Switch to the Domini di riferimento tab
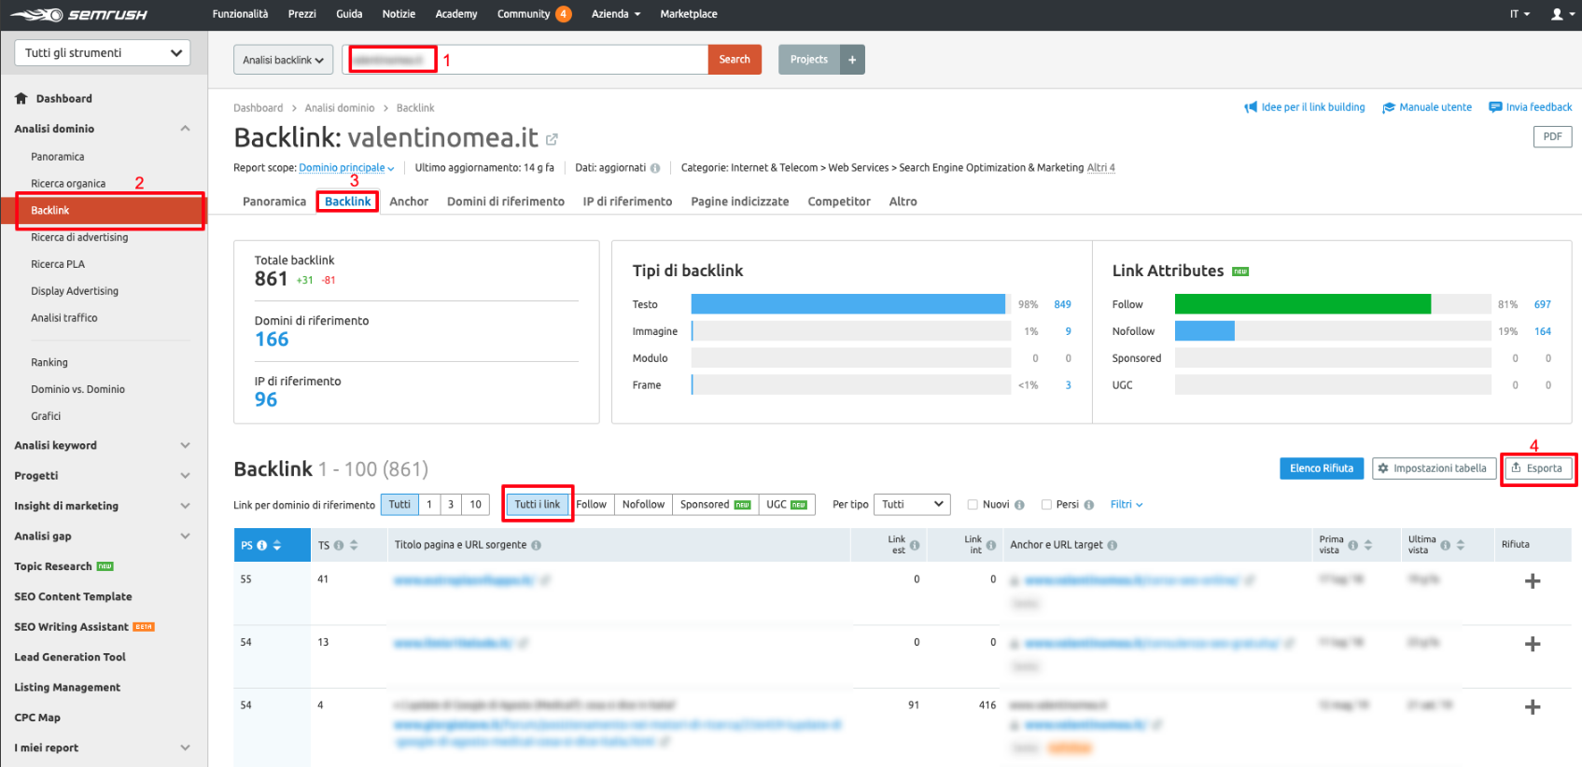The height and width of the screenshot is (767, 1582). 506,202
